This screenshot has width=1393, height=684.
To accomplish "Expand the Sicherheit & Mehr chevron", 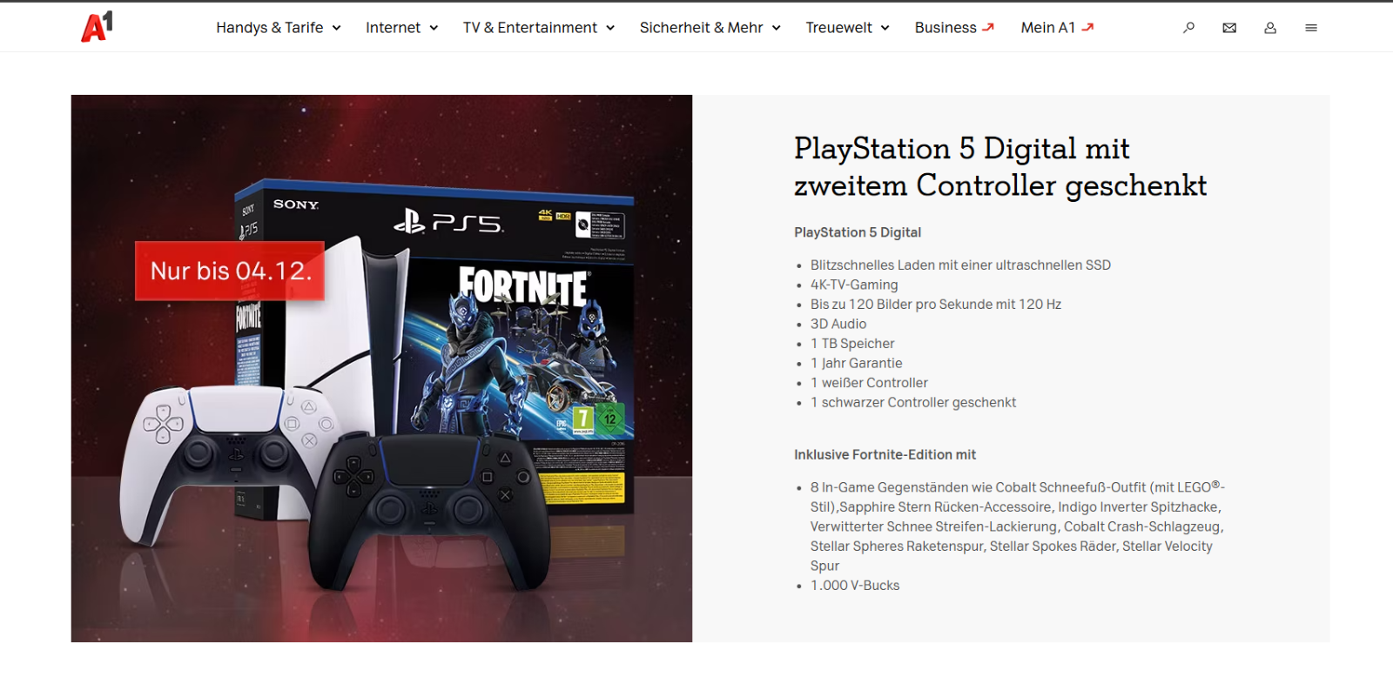I will pyautogui.click(x=776, y=28).
